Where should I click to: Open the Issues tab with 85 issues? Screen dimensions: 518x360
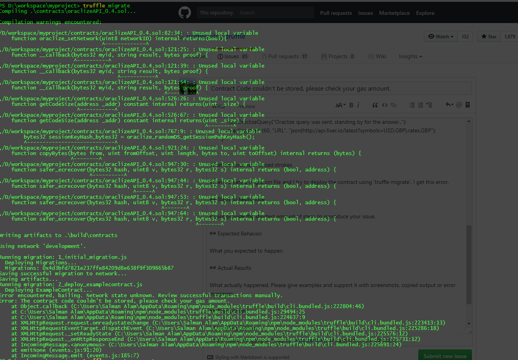tap(233, 56)
